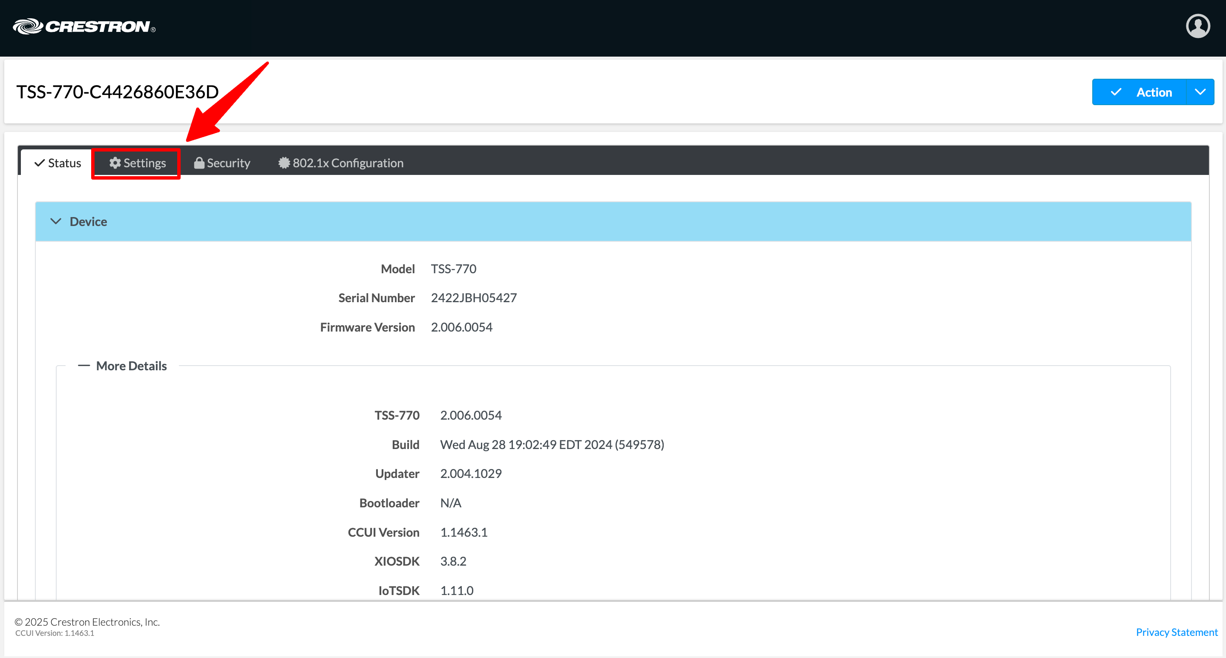
Task: Collapse the Device section chevron
Action: pyautogui.click(x=56, y=222)
